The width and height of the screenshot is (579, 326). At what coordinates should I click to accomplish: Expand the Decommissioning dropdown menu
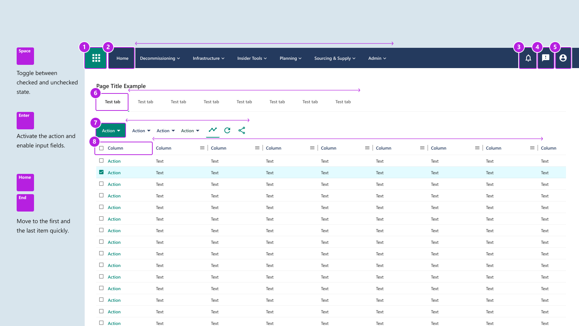[x=160, y=58]
